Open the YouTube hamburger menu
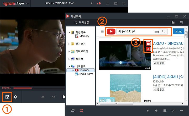189x116 pixels. (x=102, y=31)
